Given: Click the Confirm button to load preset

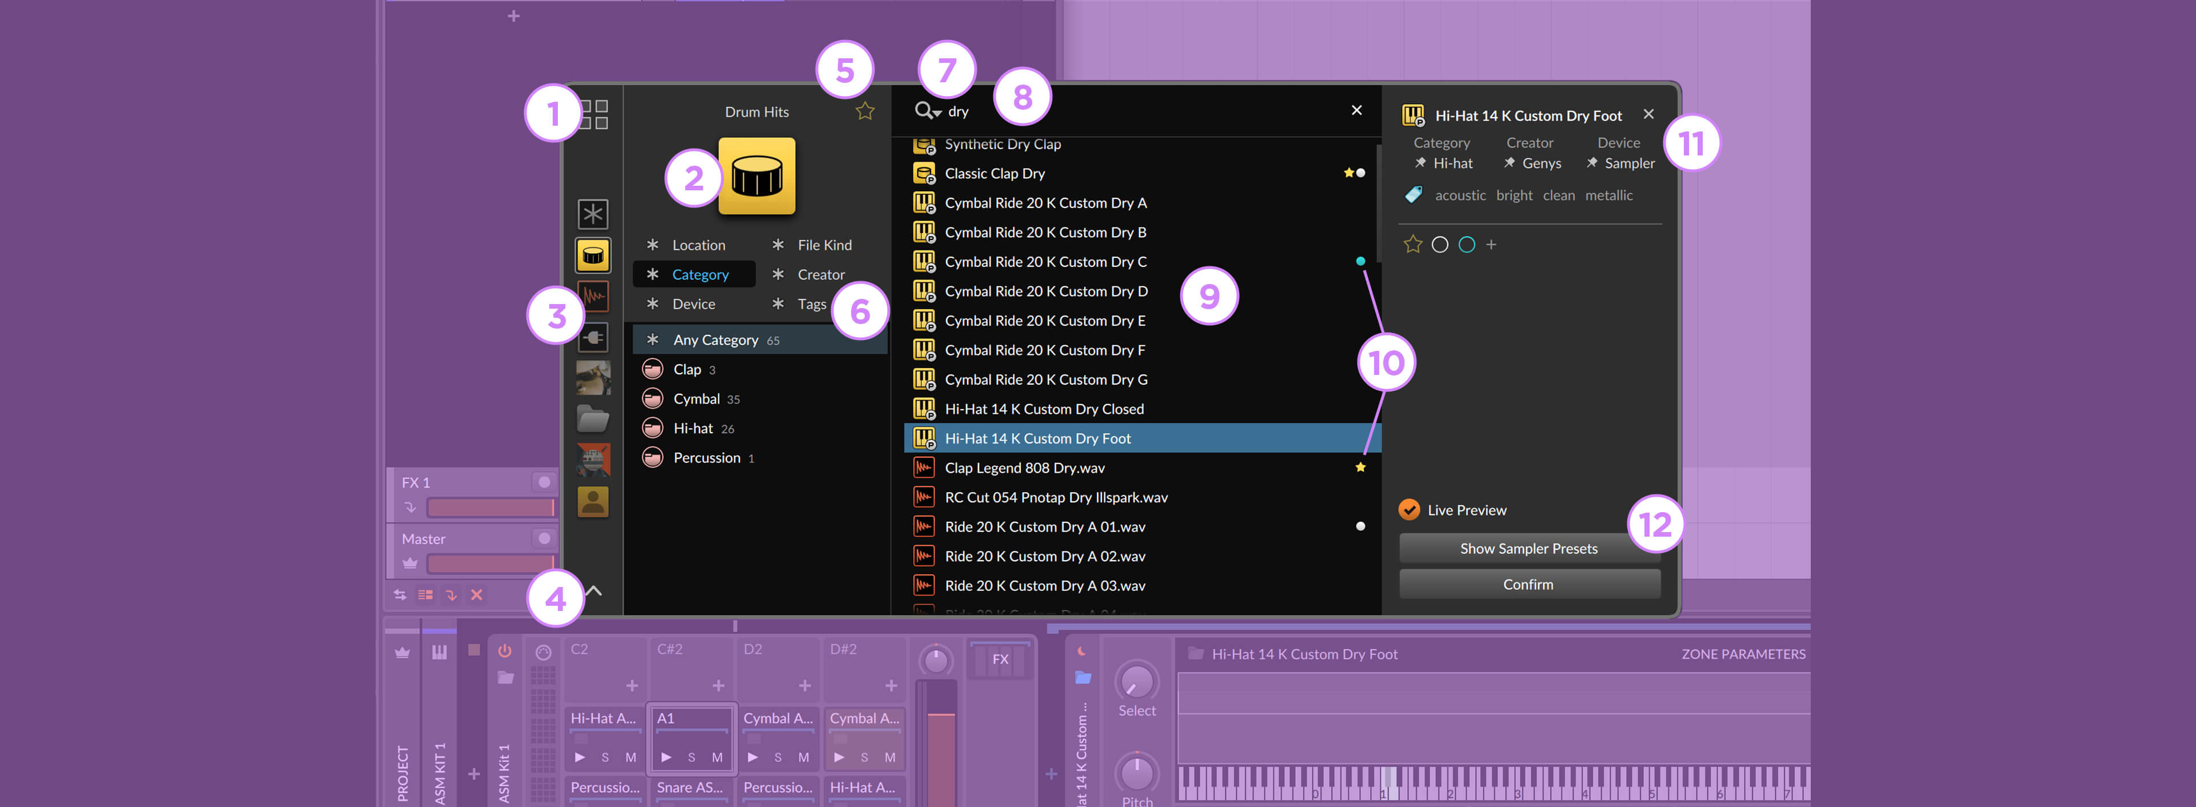Looking at the screenshot, I should 1528,584.
